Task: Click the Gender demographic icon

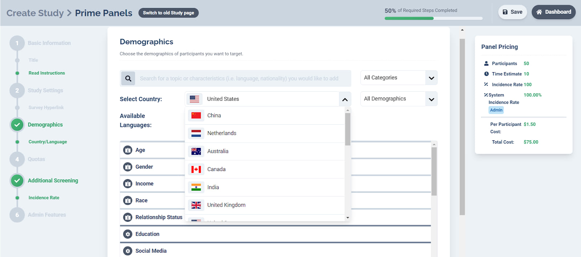Action: pyautogui.click(x=127, y=167)
